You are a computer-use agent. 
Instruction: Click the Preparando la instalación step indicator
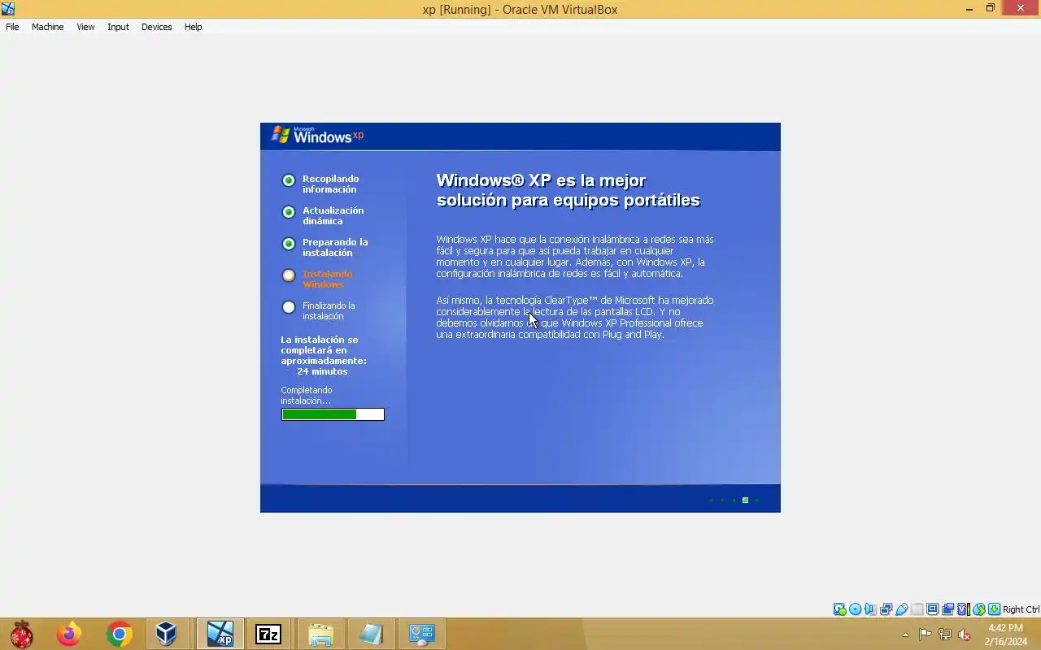coord(288,244)
